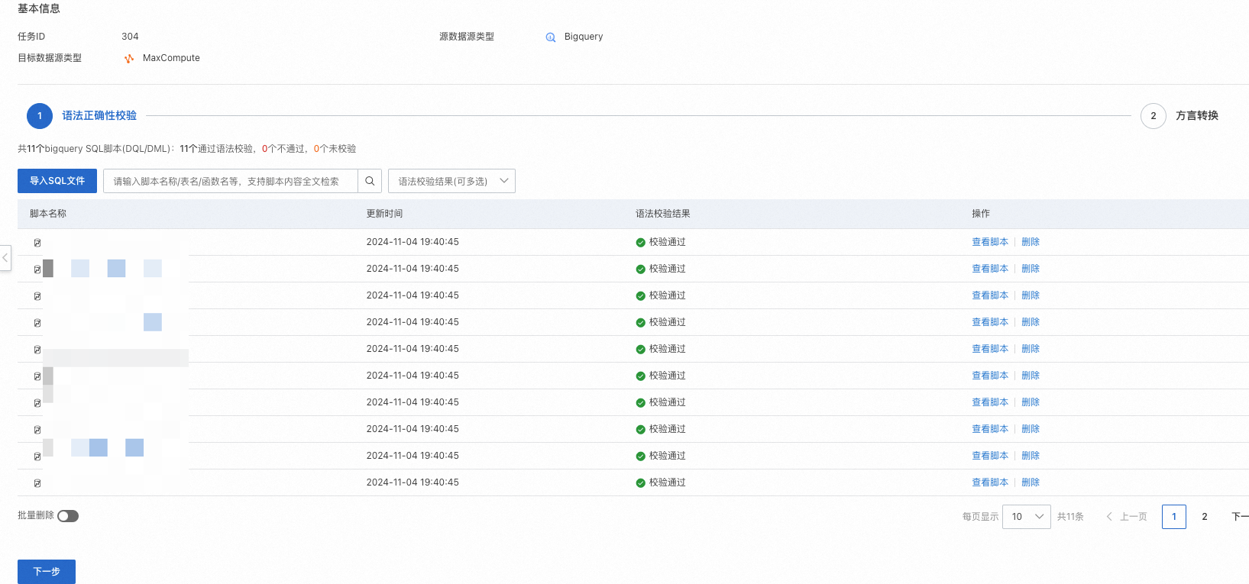This screenshot has height=584, width=1249.
Task: Select step 1 circle for 语法正确性校验
Action: point(40,116)
